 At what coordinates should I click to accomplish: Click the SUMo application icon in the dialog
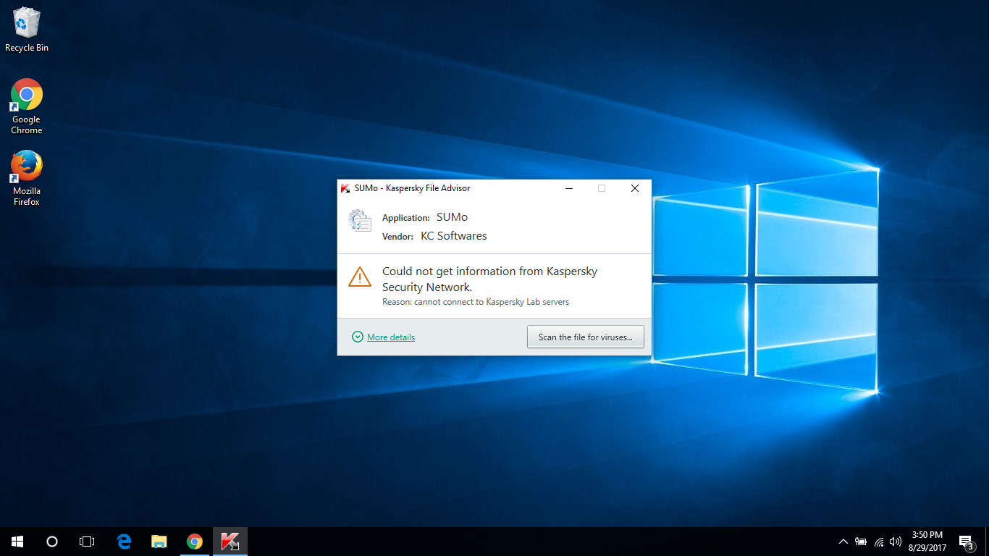[x=360, y=221]
